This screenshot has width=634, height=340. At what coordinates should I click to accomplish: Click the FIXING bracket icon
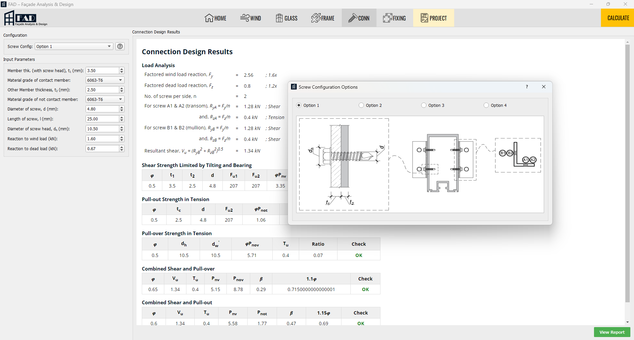(387, 18)
